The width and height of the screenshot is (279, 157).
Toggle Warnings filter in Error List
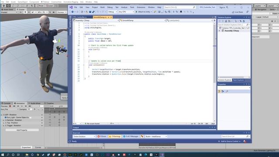pos(115,137)
